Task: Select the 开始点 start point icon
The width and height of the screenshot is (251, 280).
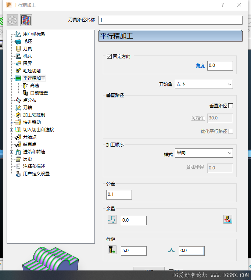Action: click(x=18, y=137)
